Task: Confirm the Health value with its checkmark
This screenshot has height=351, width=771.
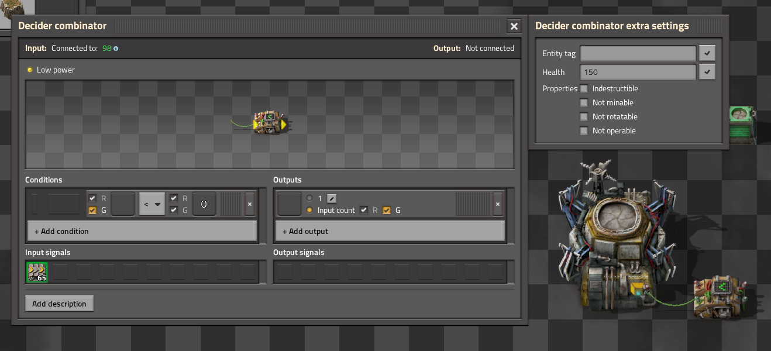Action: 707,72
